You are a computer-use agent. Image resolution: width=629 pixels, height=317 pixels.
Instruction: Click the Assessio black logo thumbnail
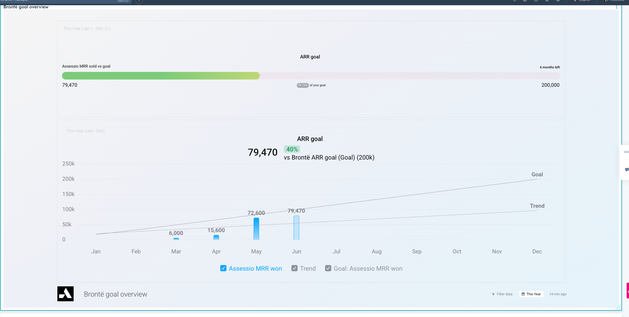65,294
